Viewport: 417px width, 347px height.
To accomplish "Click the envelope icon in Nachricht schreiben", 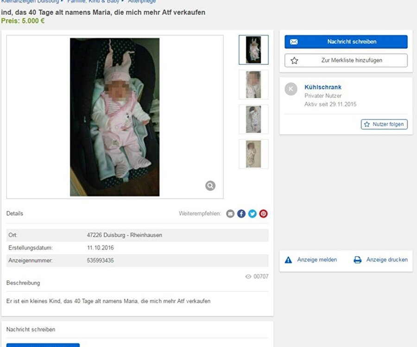I will 294,42.
